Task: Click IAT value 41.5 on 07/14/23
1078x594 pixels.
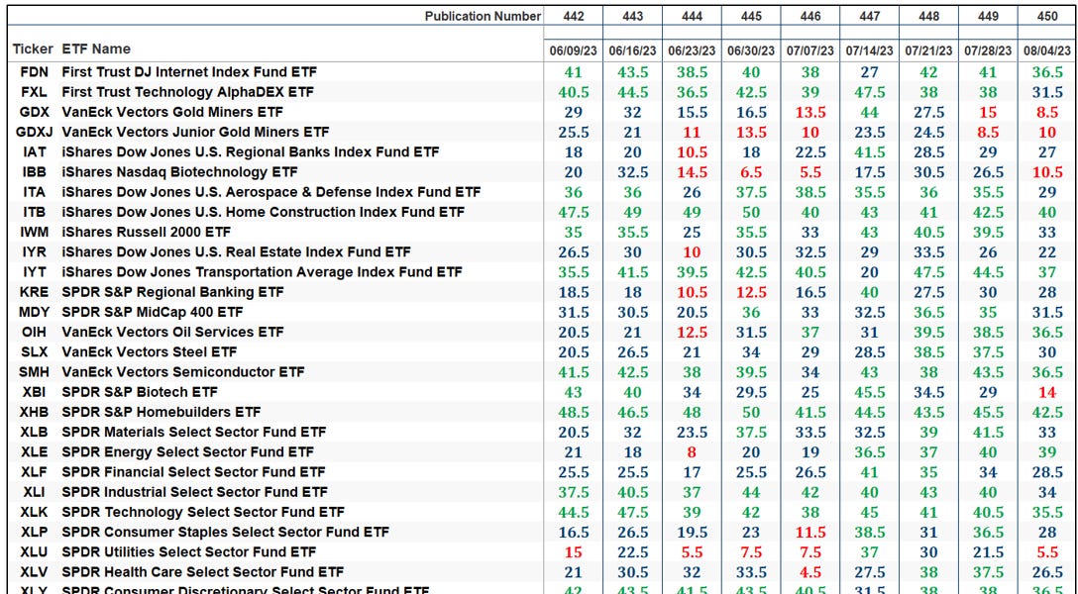Action: coord(870,151)
